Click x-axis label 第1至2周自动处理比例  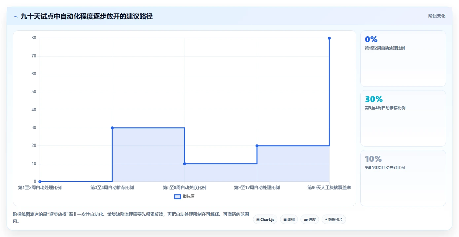pyautogui.click(x=40, y=188)
